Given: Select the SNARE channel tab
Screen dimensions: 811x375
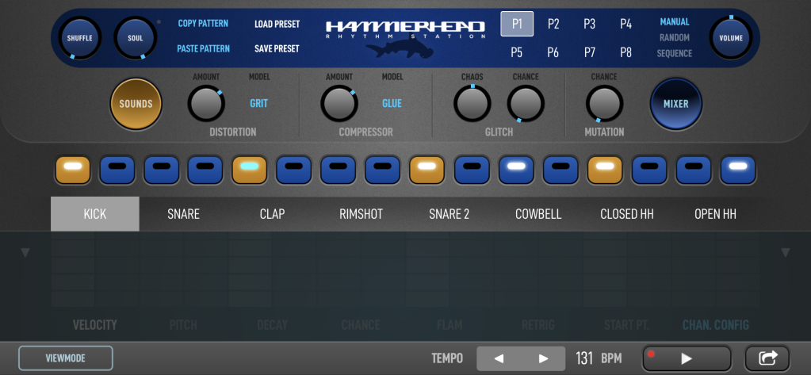Looking at the screenshot, I should [x=183, y=214].
